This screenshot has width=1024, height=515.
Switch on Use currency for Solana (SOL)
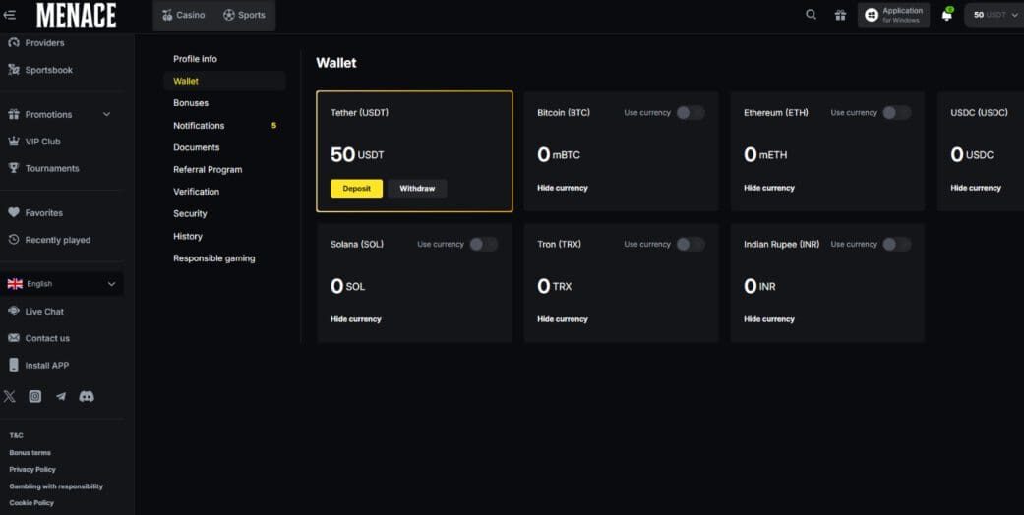point(483,245)
